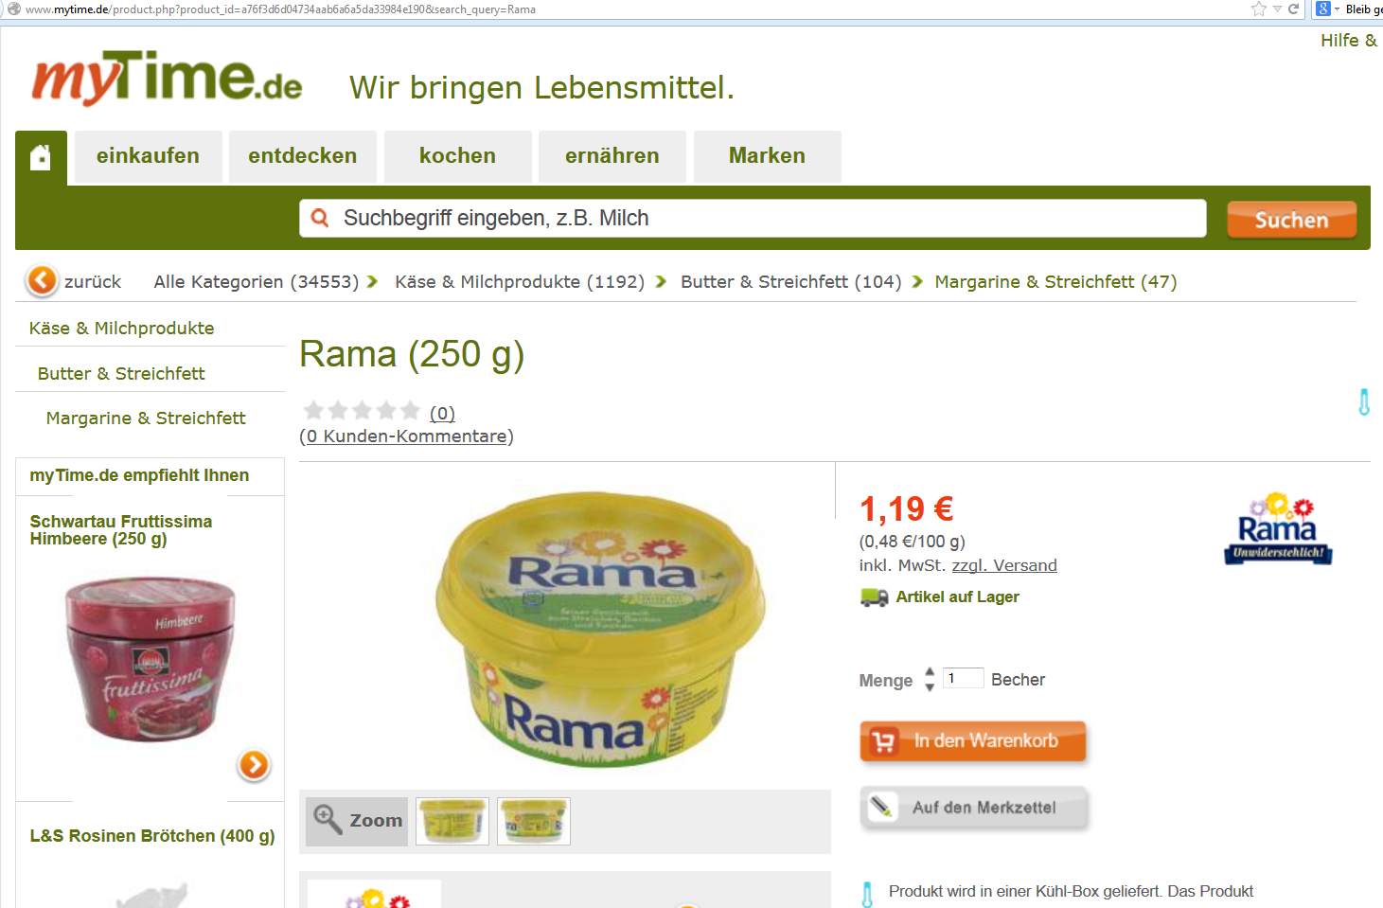Viewport: 1383px width, 908px height.
Task: Open the home icon tab
Action: point(41,157)
